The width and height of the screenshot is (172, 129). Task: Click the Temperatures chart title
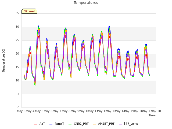pyautogui.click(x=86, y=3)
